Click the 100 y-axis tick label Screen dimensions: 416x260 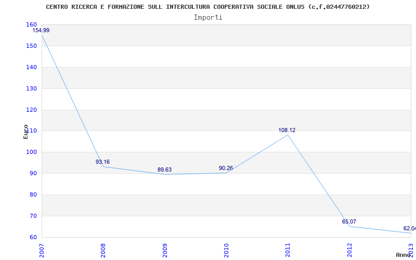pyautogui.click(x=31, y=152)
